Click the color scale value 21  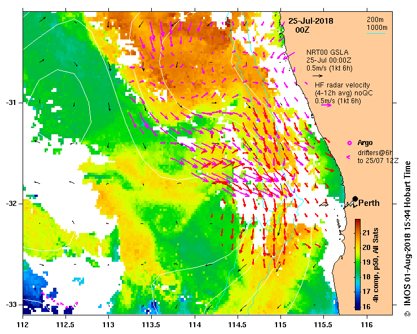(x=366, y=233)
